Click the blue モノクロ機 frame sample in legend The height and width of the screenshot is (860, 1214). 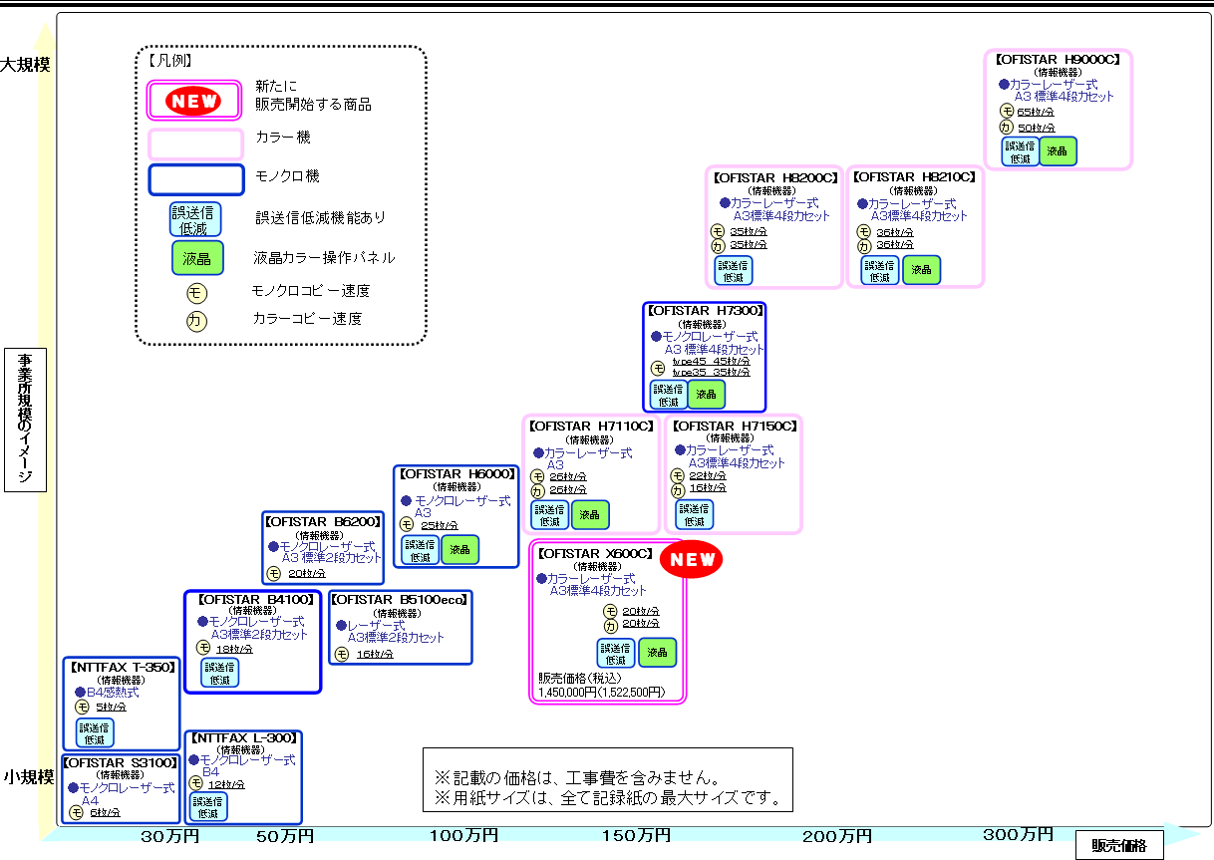click(195, 179)
